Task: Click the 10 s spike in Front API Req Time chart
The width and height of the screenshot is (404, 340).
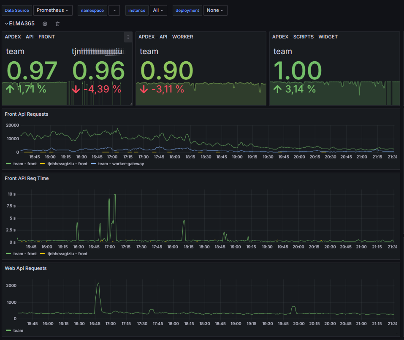Action: click(115, 195)
